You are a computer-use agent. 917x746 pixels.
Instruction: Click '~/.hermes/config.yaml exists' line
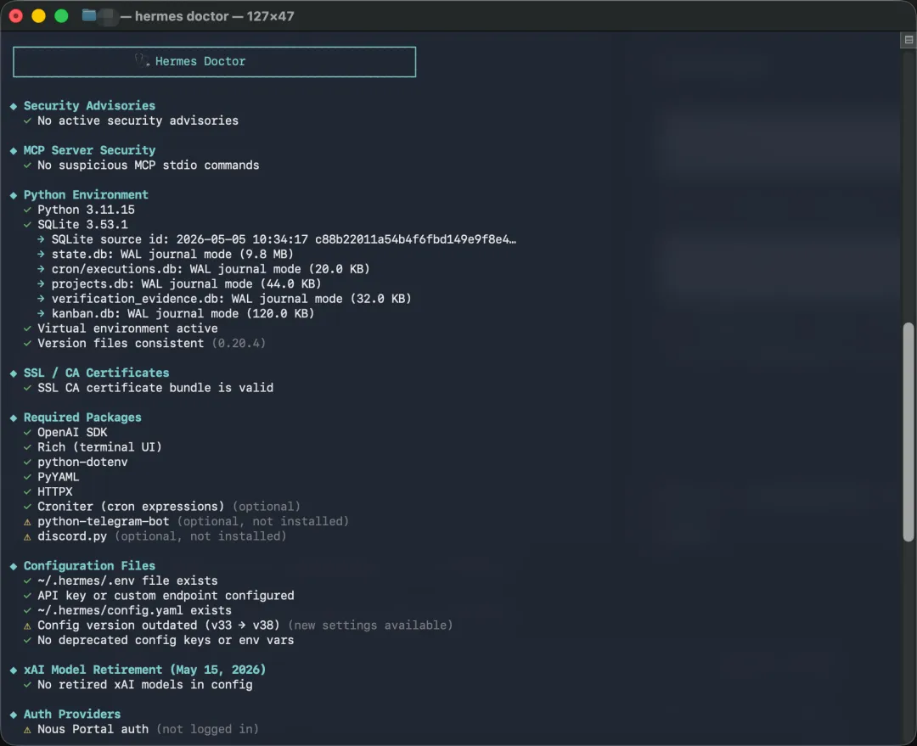click(x=134, y=610)
